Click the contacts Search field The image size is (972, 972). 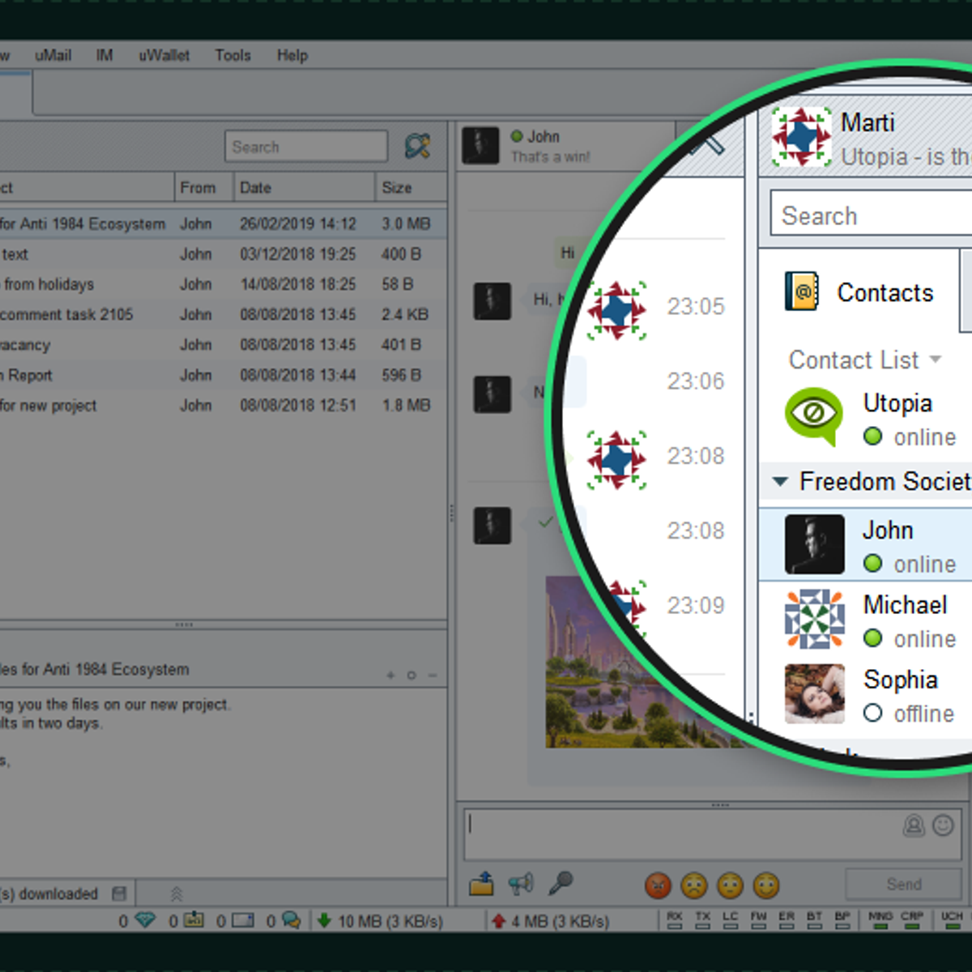click(x=871, y=216)
